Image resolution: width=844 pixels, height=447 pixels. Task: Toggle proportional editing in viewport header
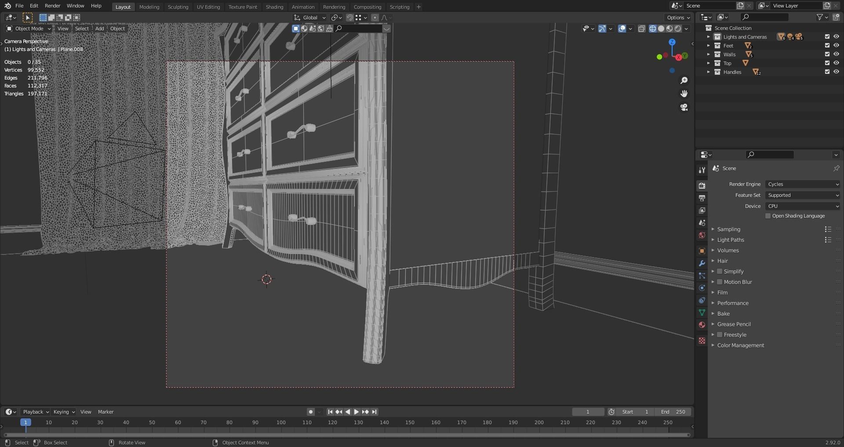point(375,18)
